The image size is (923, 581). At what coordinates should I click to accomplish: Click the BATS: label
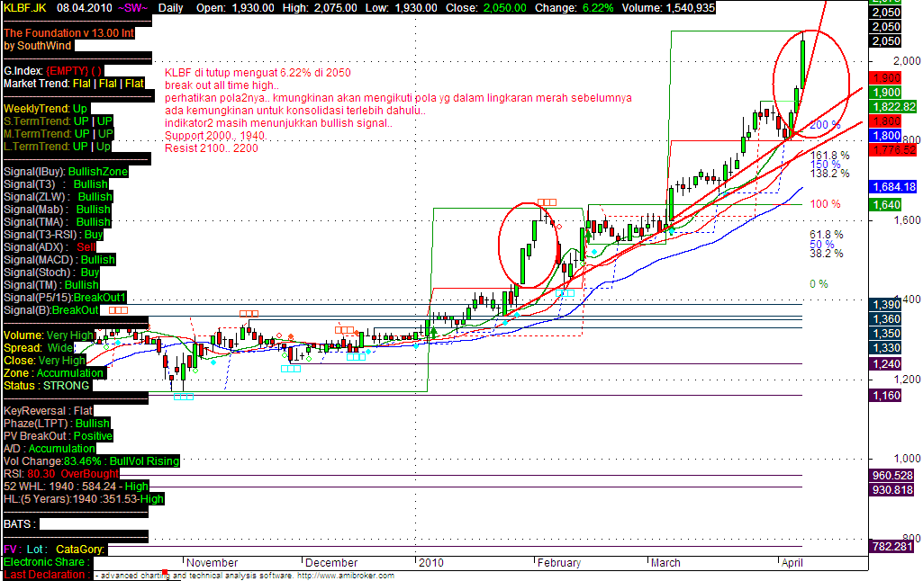(x=20, y=524)
